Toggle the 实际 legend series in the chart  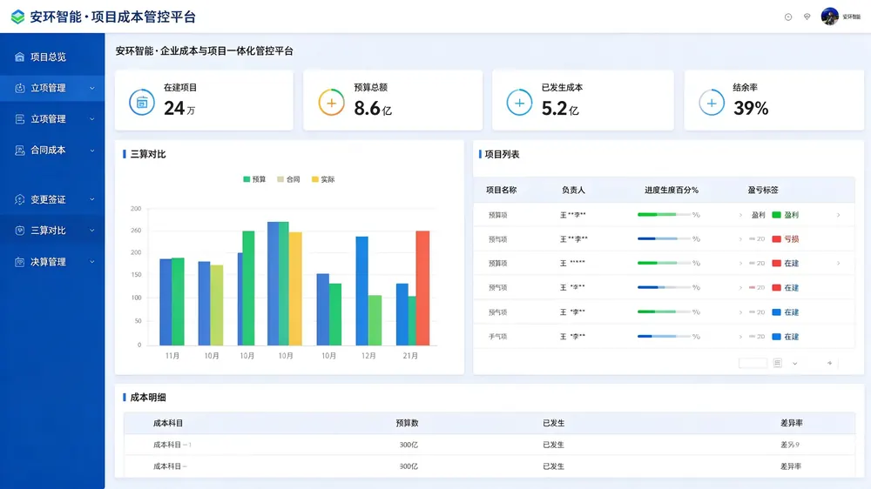pyautogui.click(x=323, y=179)
